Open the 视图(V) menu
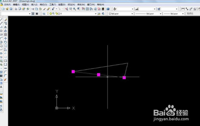The height and width of the screenshot is (126, 200). 25,5
